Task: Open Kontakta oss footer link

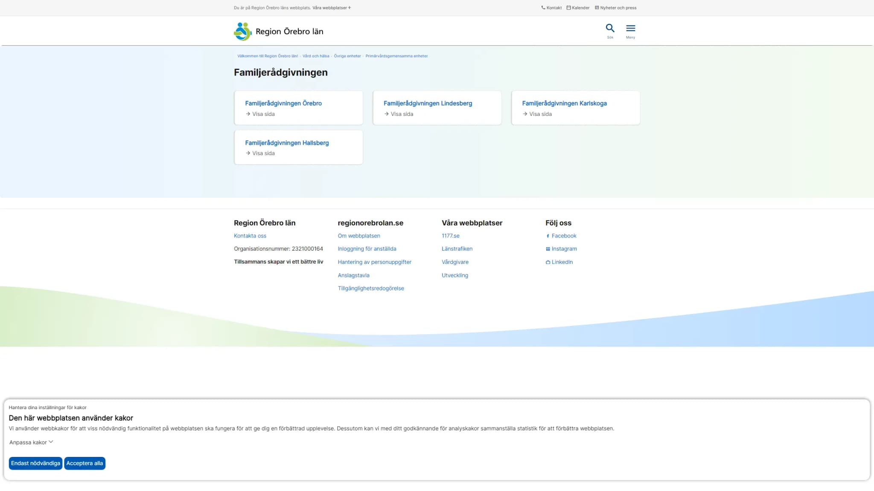Action: coord(250,236)
